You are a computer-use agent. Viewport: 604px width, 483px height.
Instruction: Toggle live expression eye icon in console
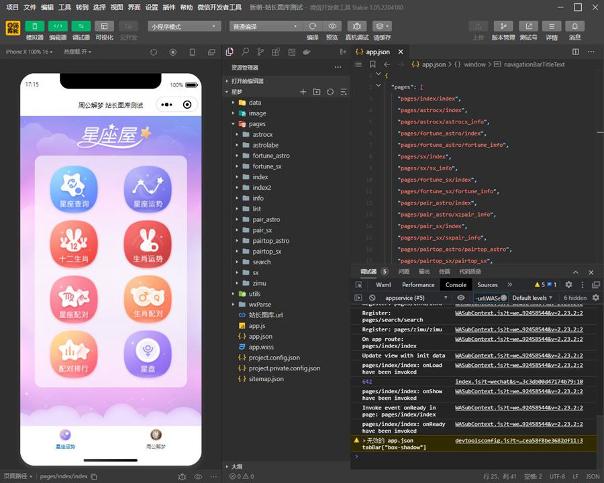(460, 298)
